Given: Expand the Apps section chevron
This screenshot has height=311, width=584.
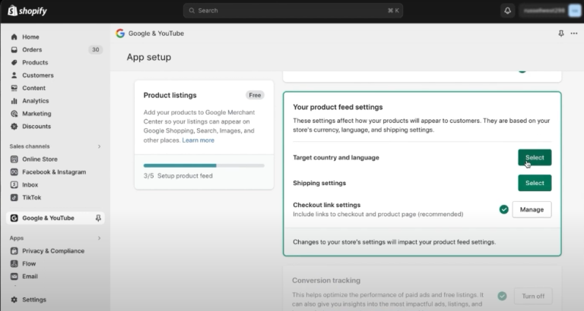Looking at the screenshot, I should (99, 238).
